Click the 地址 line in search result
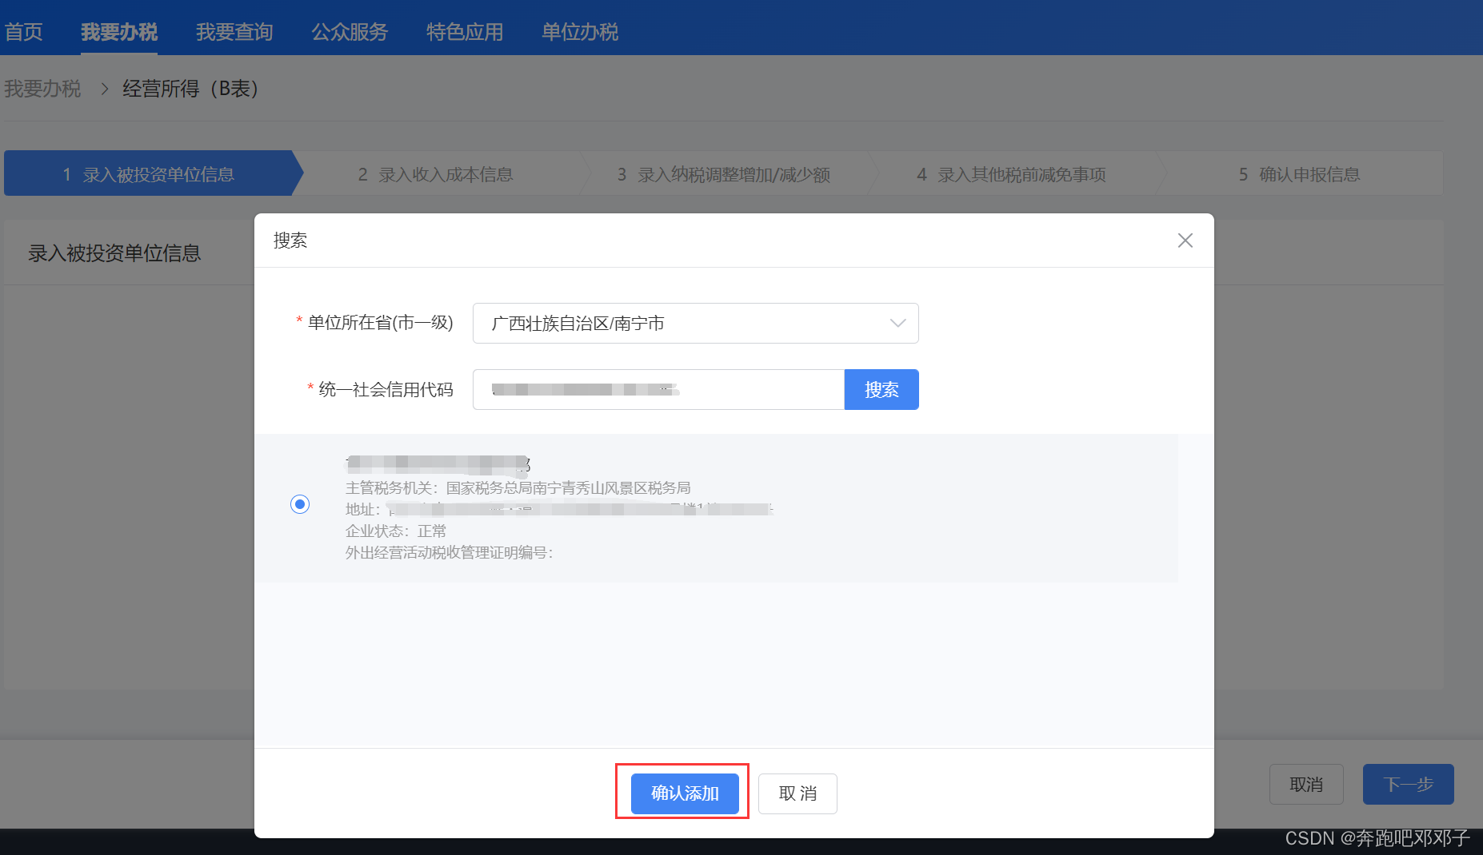 coord(559,509)
